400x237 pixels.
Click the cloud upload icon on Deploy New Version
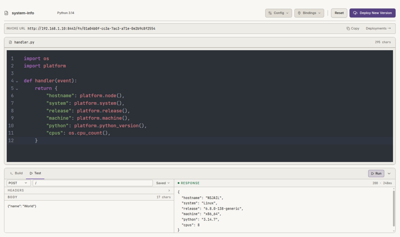pos(355,13)
